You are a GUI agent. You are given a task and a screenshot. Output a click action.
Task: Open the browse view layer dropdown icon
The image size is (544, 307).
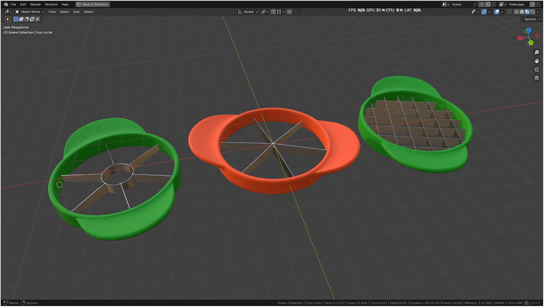pyautogui.click(x=503, y=4)
